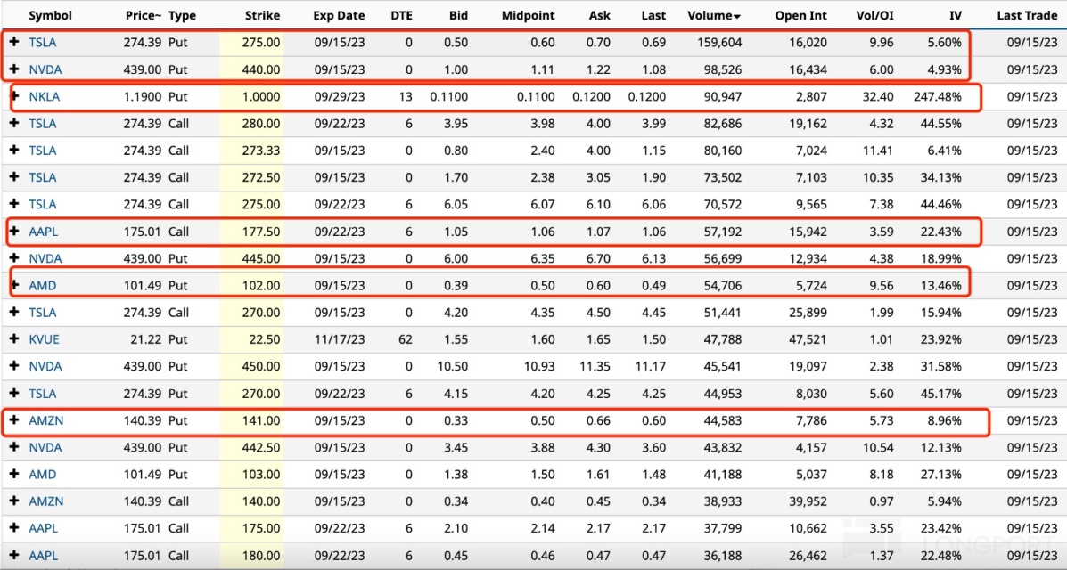Select the IV value 247.48%
The image size is (1067, 570).
tap(938, 96)
